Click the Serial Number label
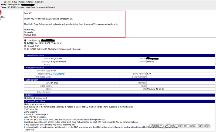This screenshot has height=132, width=216. [139, 77]
